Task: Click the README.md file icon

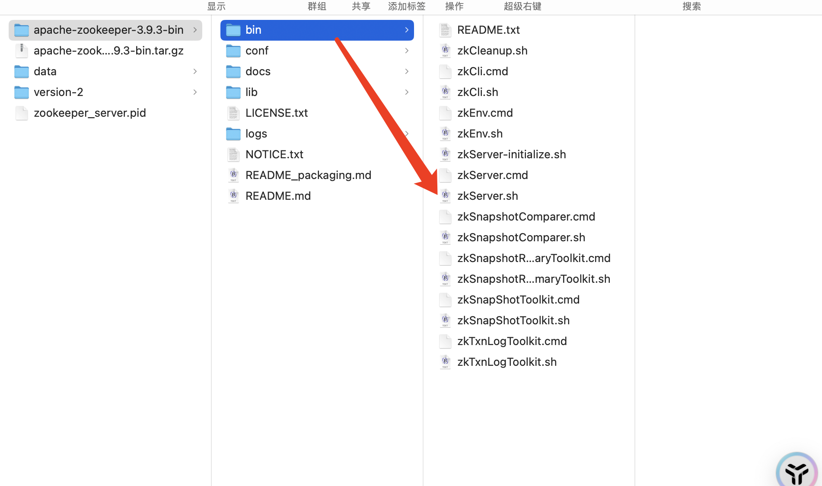Action: (233, 196)
